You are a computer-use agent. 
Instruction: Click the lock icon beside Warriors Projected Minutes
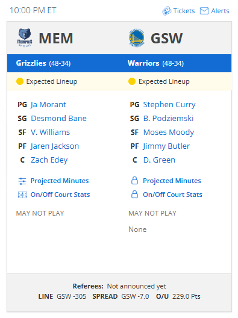134,181
